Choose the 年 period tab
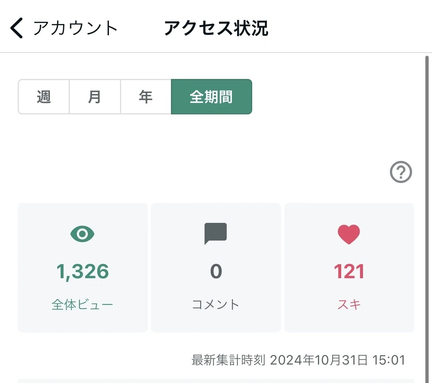The width and height of the screenshot is (432, 383). pos(146,97)
